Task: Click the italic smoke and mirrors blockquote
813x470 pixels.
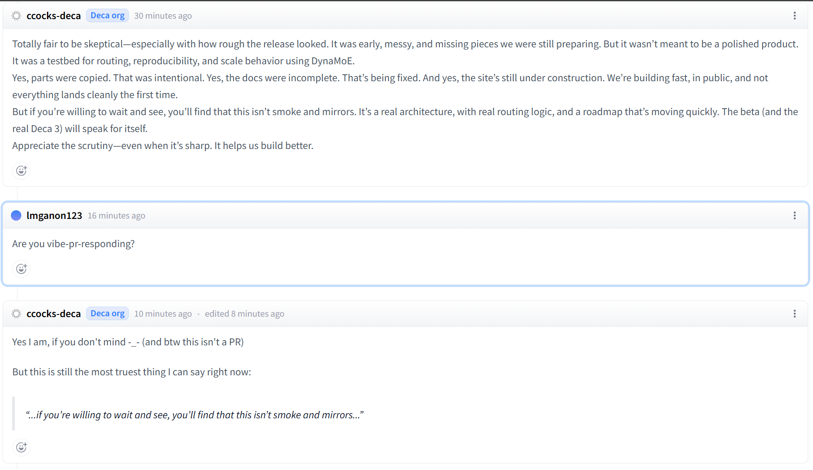Action: point(194,415)
